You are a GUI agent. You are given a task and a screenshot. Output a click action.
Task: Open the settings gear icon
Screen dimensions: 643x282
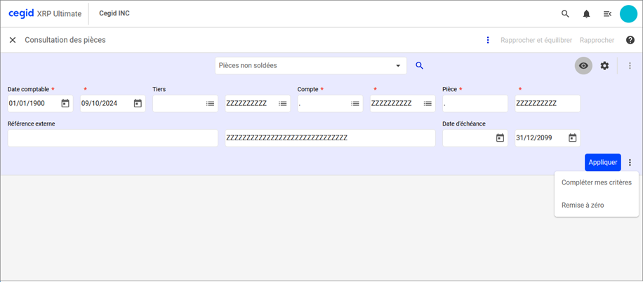pos(604,66)
